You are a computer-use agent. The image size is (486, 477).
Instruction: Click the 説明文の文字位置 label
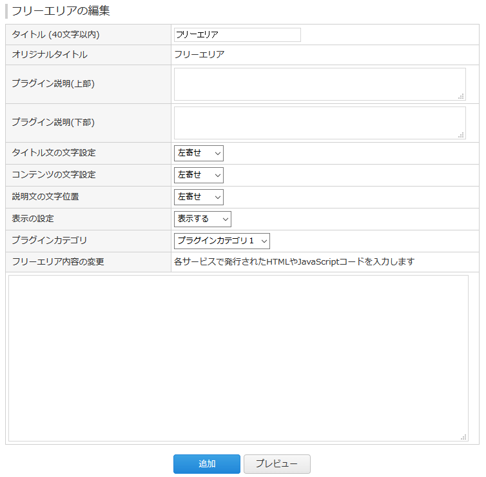(46, 197)
